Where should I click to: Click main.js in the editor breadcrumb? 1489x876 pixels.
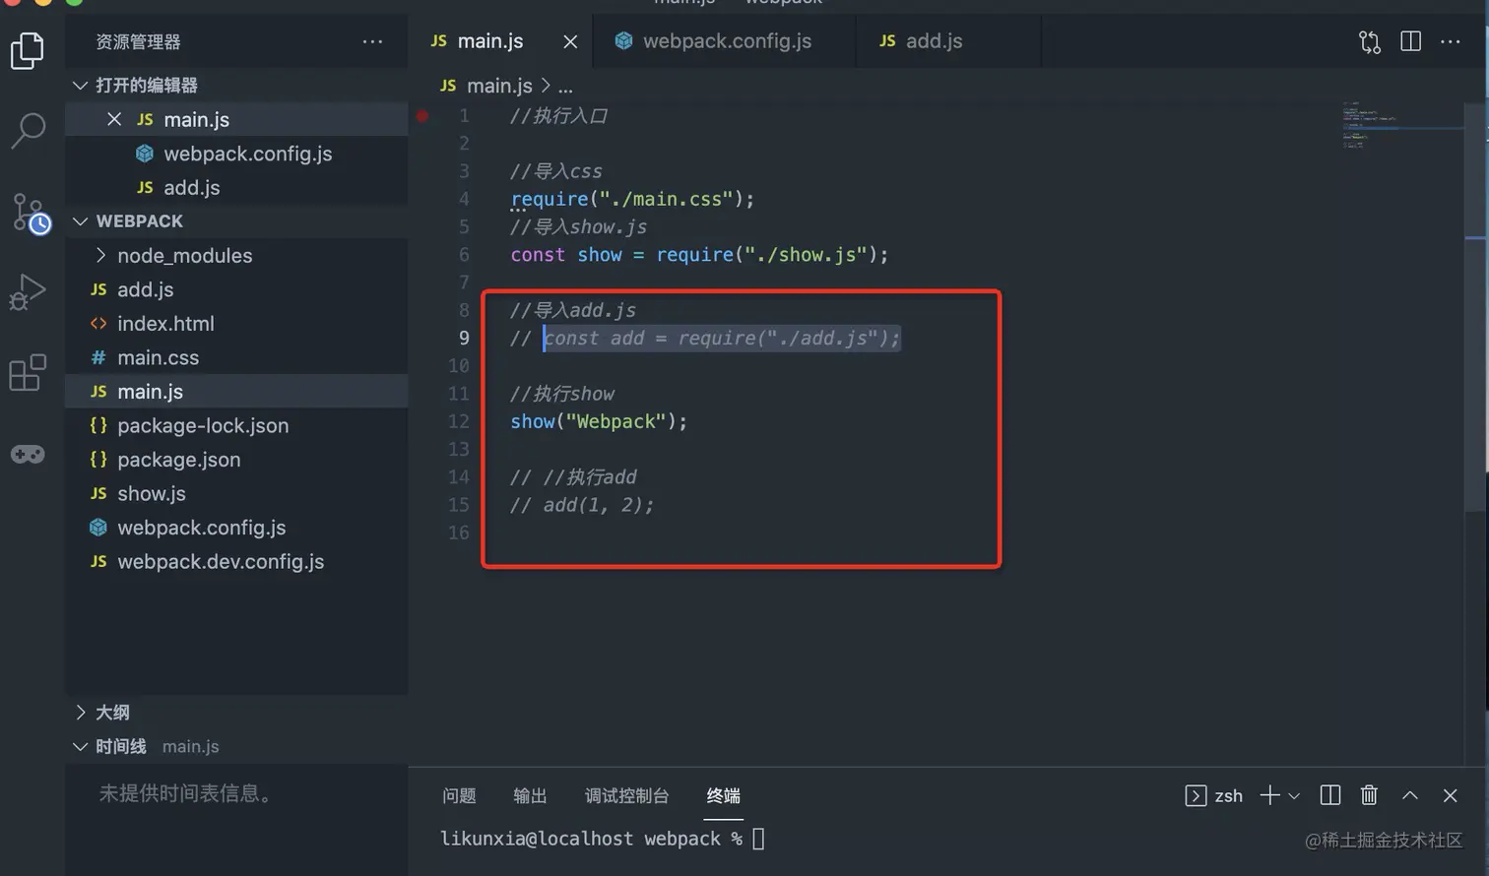pyautogui.click(x=498, y=86)
